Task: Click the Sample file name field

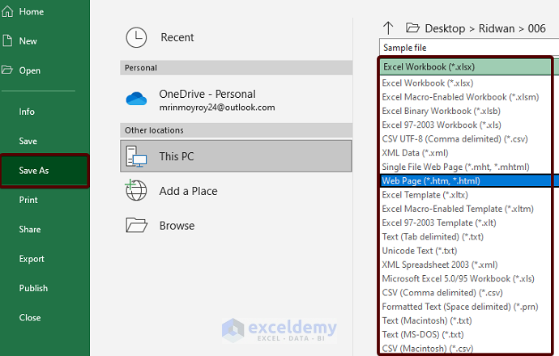Action: pyautogui.click(x=469, y=48)
